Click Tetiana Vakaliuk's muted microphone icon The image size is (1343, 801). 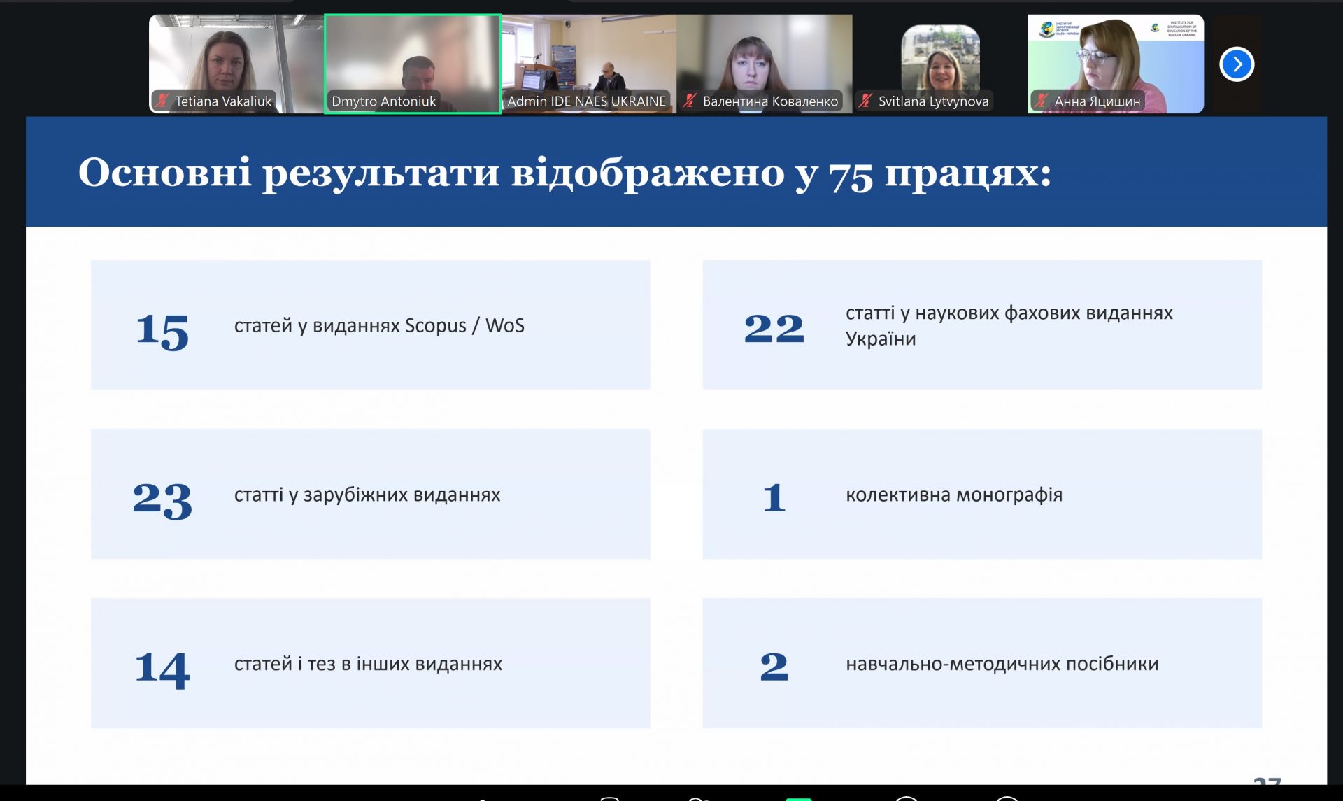163,101
